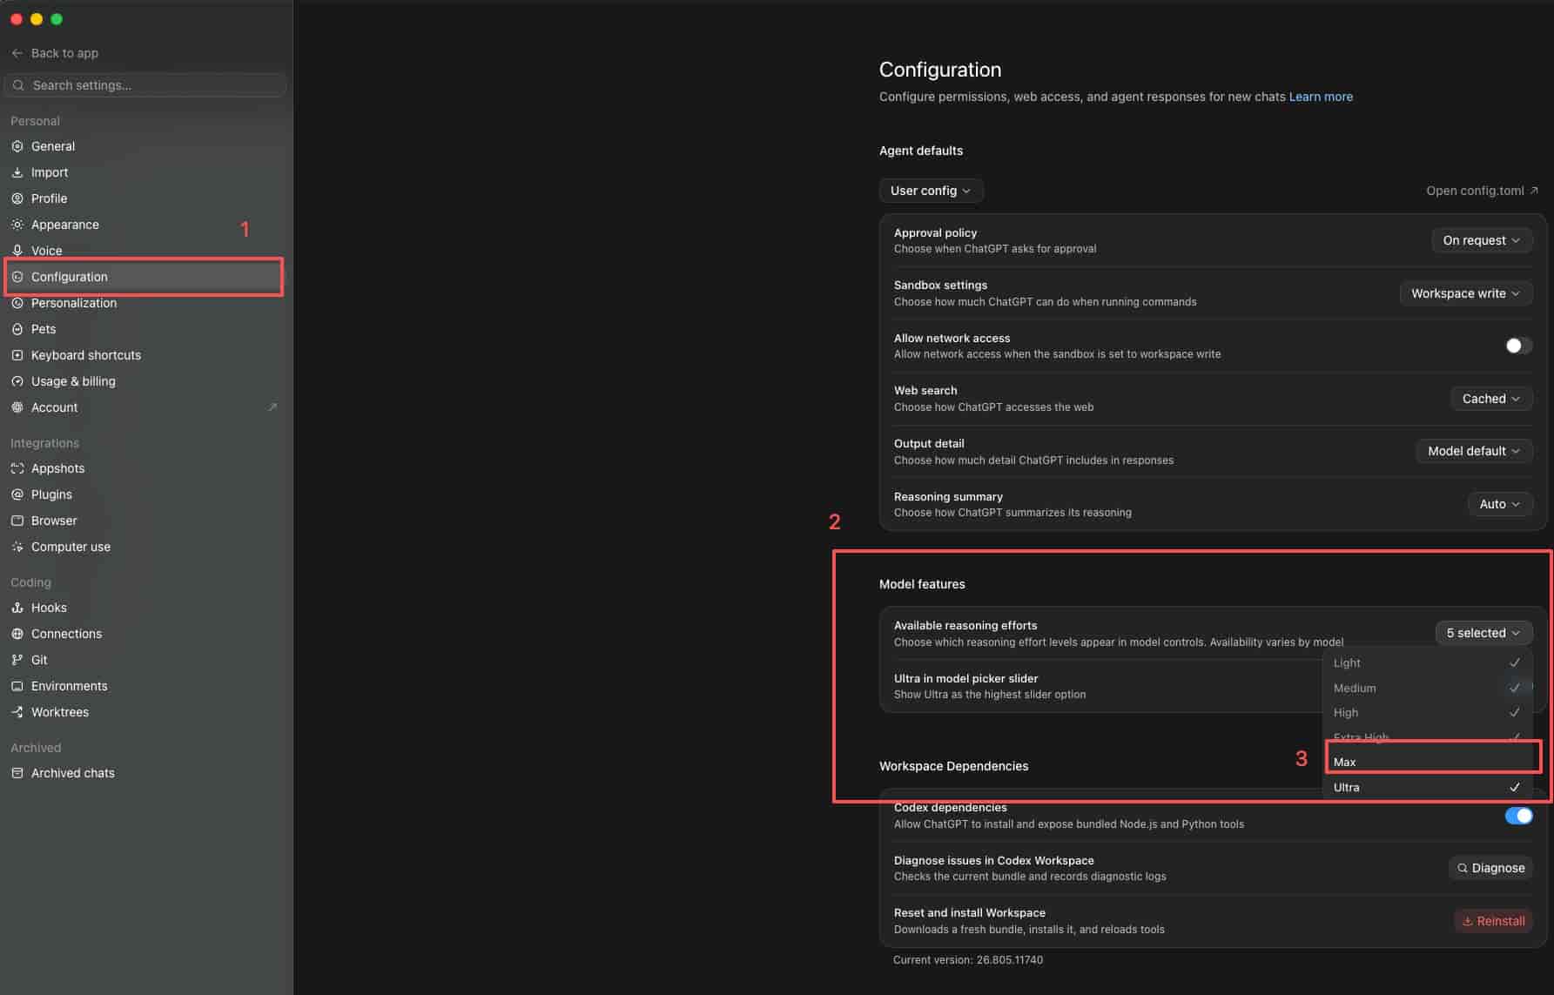Open Account external link arrow
The image size is (1554, 995).
tap(272, 407)
